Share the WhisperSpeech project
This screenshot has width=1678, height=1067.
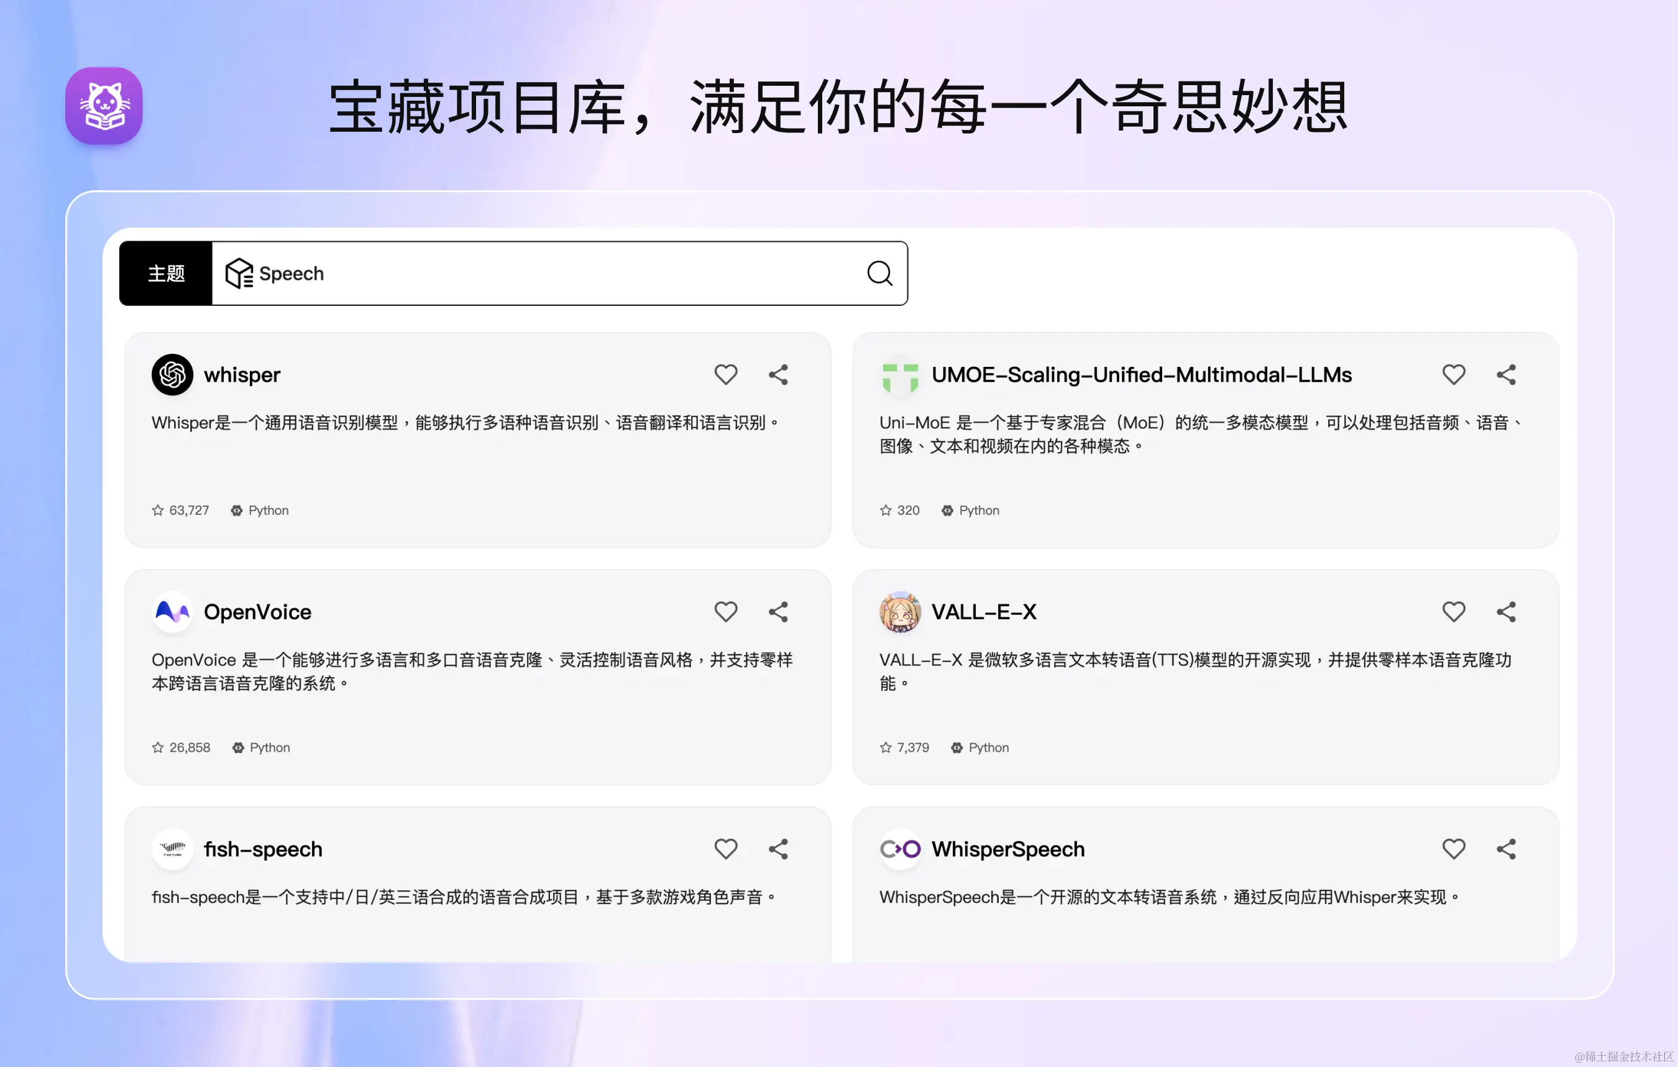1506,849
